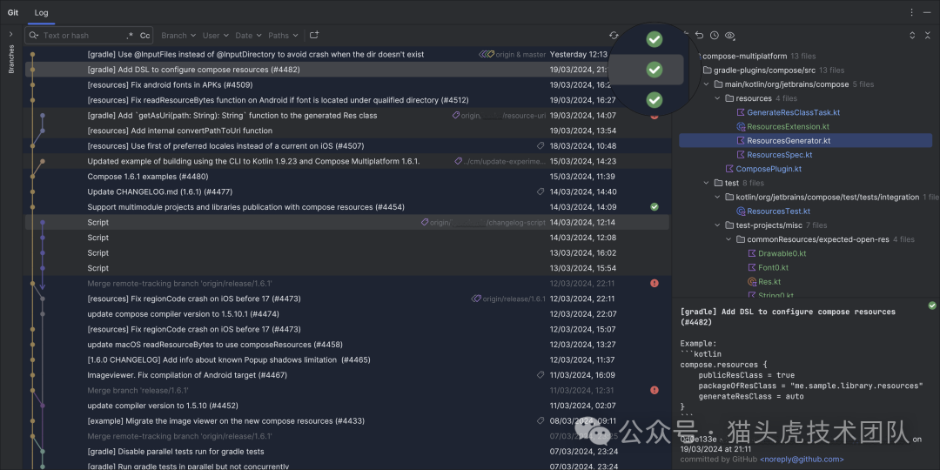Click tag icon on Imageviewer fix row
The image size is (940, 470).
click(540, 375)
